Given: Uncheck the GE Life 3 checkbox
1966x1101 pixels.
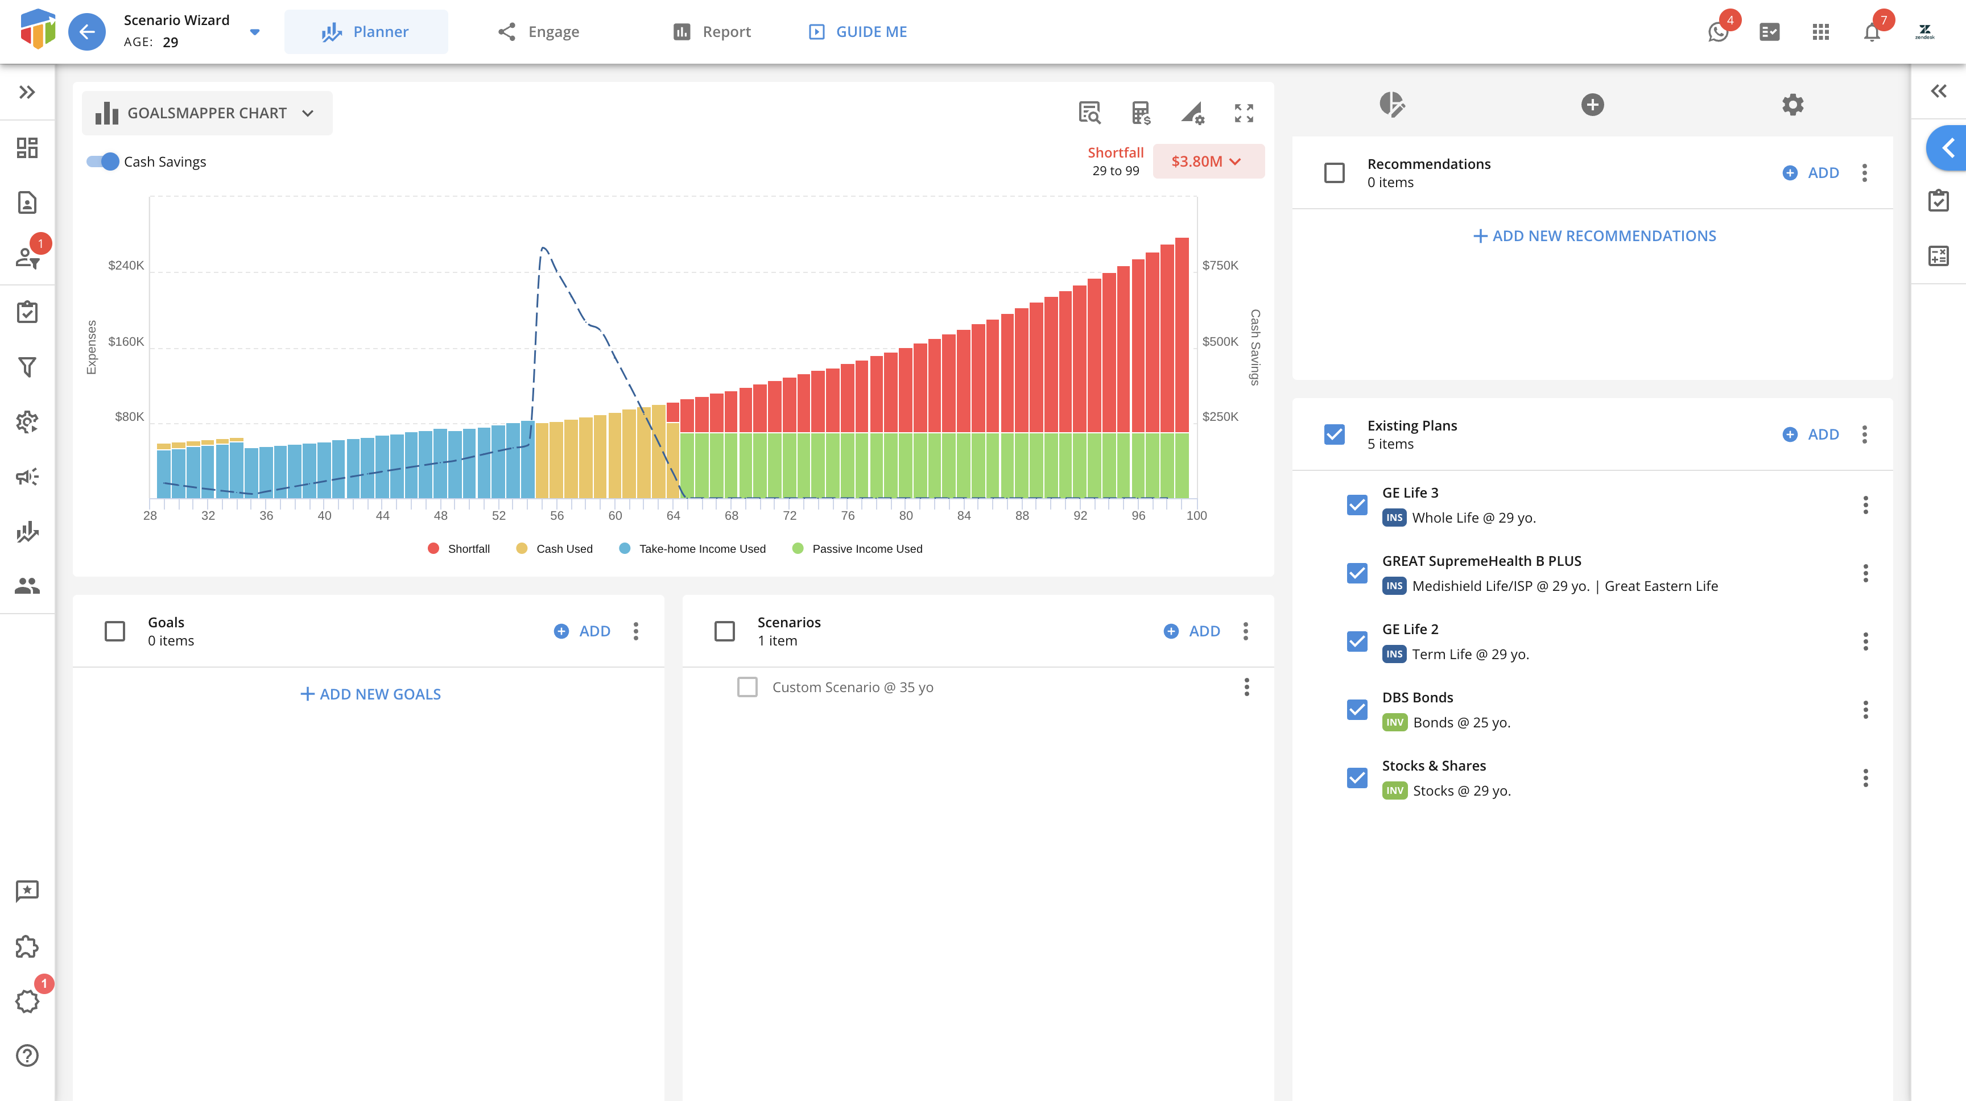Looking at the screenshot, I should pyautogui.click(x=1357, y=505).
